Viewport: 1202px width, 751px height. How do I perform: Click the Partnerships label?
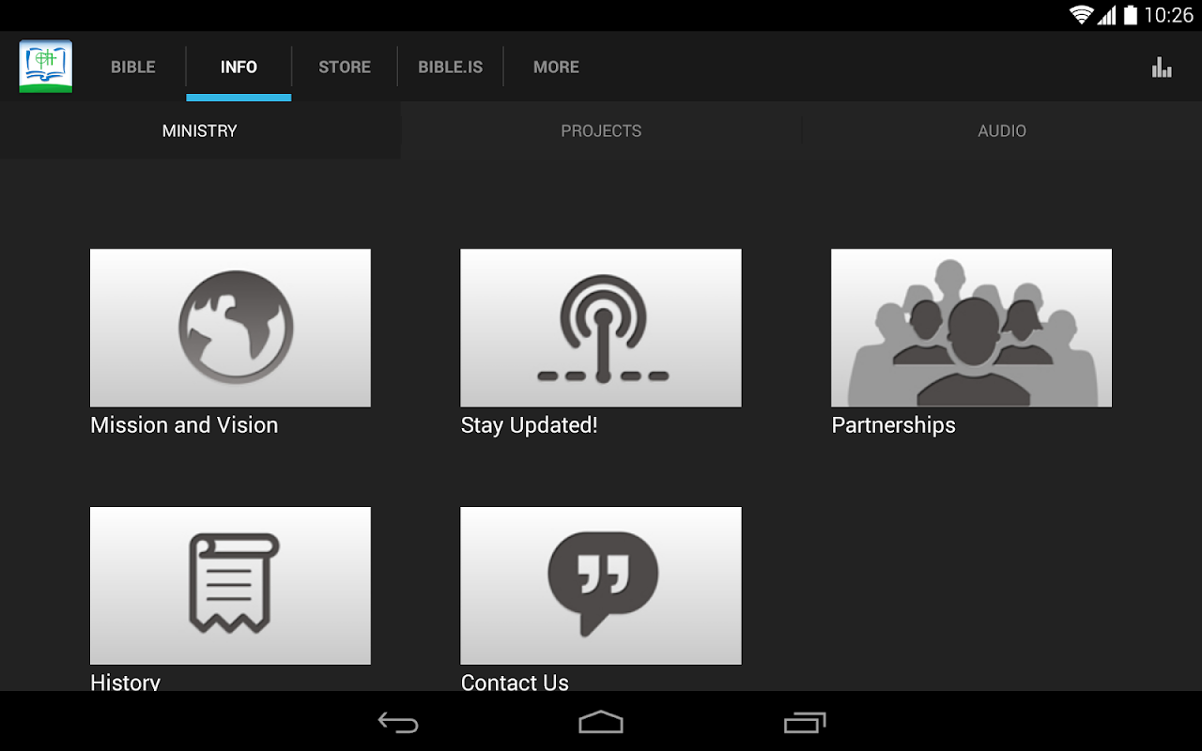(893, 425)
